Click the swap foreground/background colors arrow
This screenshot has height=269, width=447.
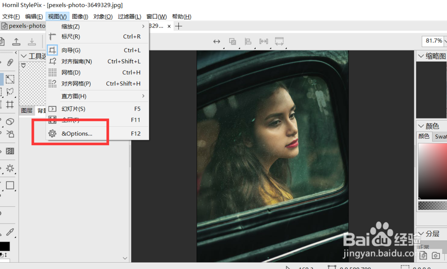(x=6, y=254)
